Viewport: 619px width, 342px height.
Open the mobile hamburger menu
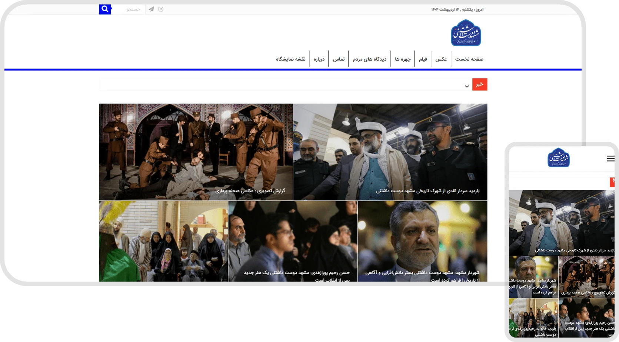coord(610,159)
